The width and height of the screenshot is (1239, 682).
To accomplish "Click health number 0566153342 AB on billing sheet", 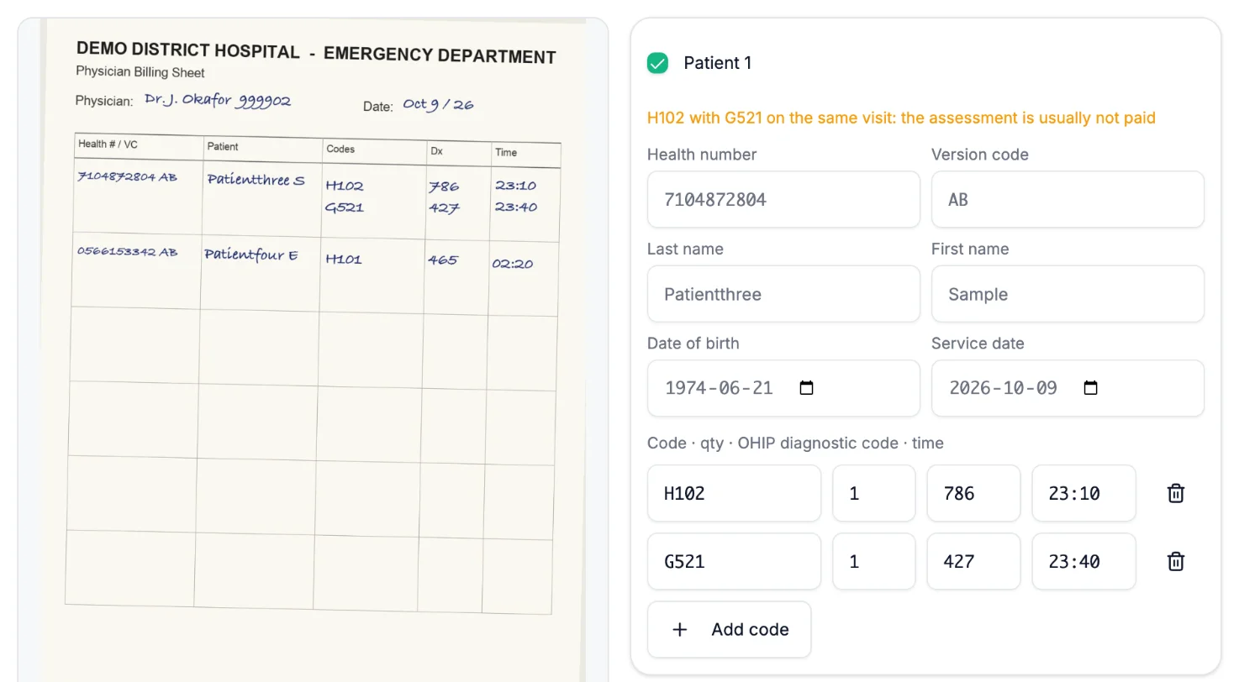I will (x=127, y=251).
